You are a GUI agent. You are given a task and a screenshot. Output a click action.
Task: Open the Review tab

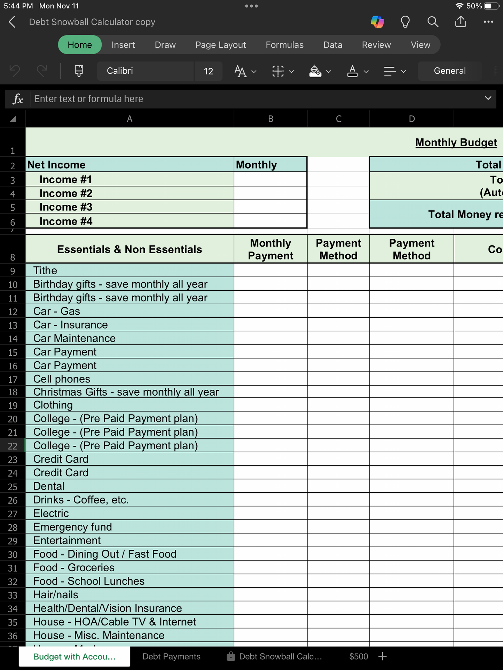pyautogui.click(x=376, y=45)
